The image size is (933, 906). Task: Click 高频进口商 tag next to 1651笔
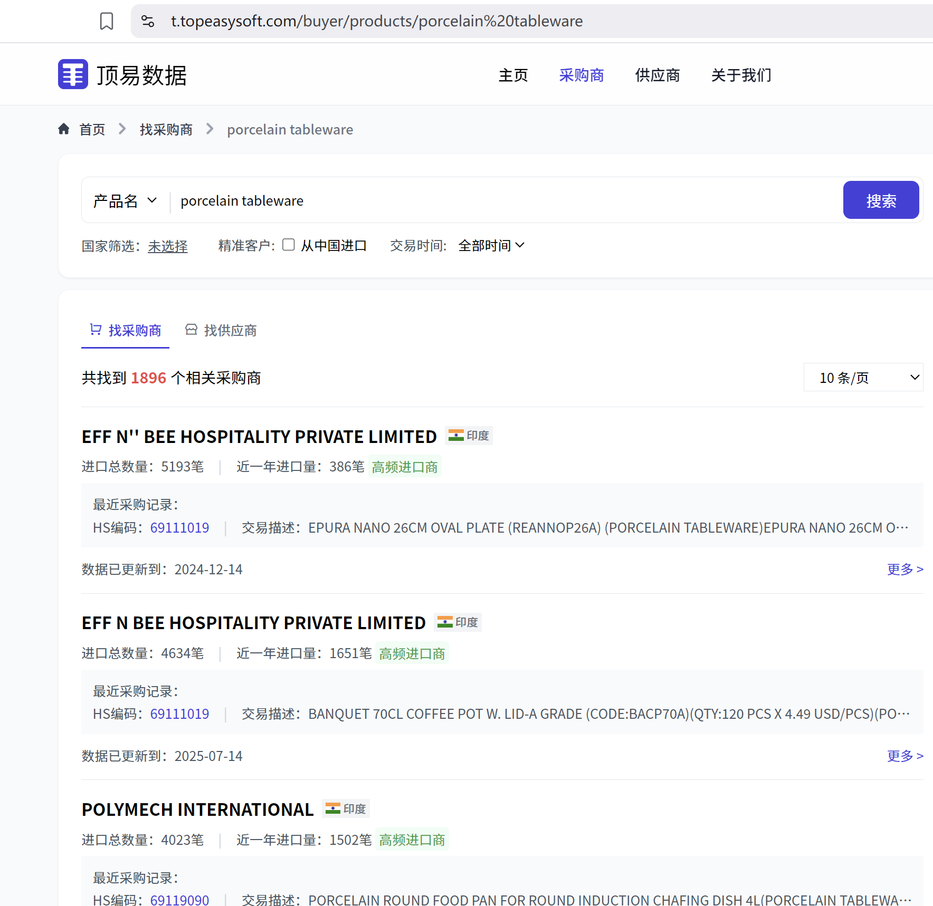pos(412,653)
